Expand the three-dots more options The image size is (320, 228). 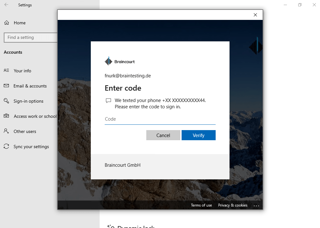pyautogui.click(x=256, y=206)
